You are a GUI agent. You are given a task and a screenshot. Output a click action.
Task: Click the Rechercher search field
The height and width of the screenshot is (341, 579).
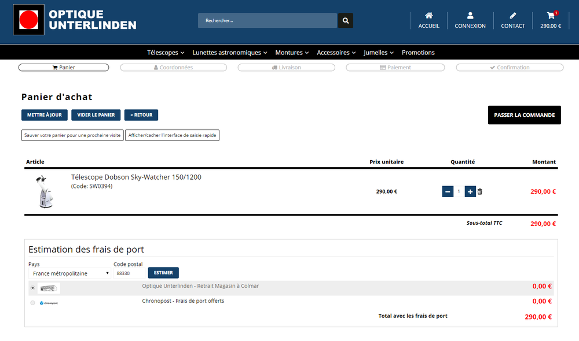pyautogui.click(x=267, y=21)
